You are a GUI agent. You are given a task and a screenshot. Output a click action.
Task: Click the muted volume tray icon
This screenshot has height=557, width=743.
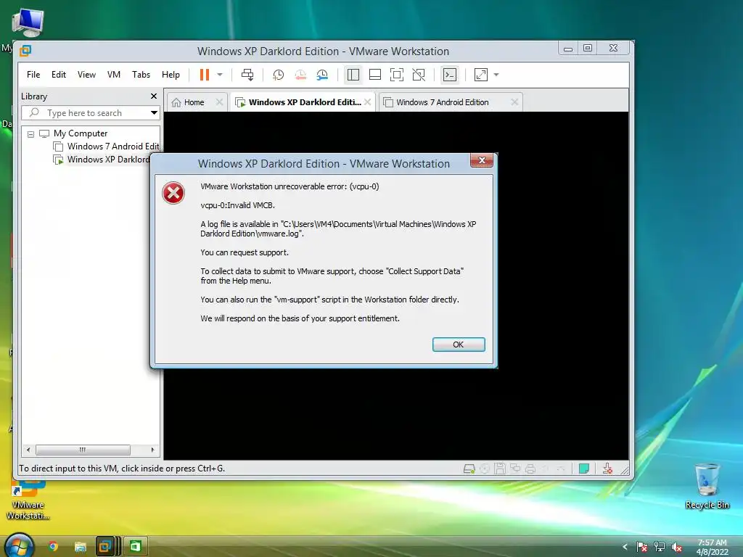point(677,547)
